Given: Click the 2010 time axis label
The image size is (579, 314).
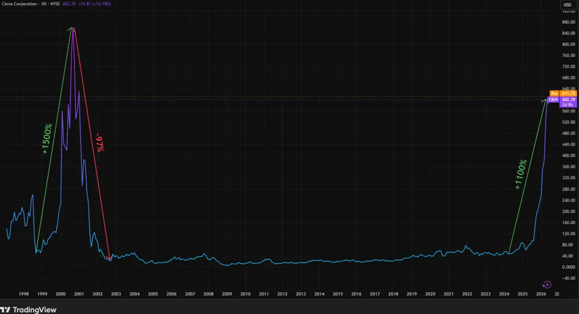Looking at the screenshot, I should pyautogui.click(x=245, y=294).
